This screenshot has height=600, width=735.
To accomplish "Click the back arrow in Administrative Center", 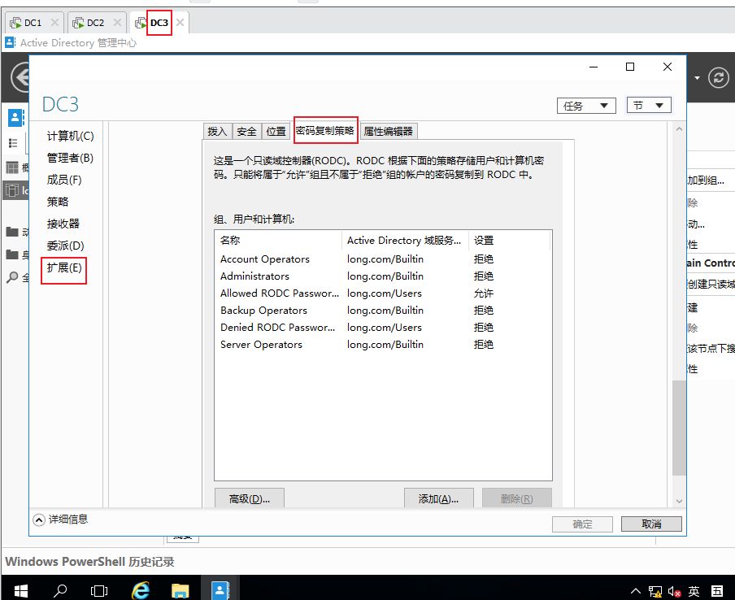I will click(20, 78).
